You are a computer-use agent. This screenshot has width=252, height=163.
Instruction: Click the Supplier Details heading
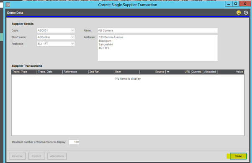pos(23,24)
